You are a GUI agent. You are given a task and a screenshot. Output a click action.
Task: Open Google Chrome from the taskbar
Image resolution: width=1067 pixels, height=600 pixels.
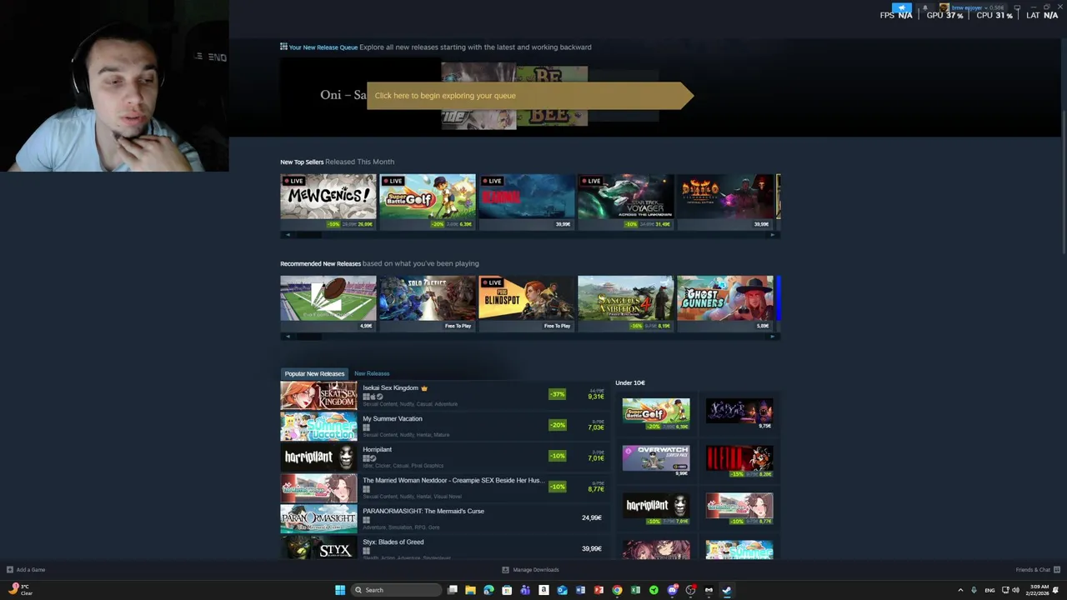[x=617, y=590]
